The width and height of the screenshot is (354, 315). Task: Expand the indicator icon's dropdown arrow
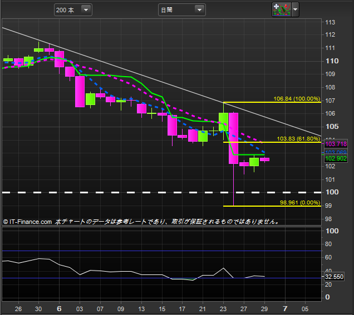click(296, 9)
